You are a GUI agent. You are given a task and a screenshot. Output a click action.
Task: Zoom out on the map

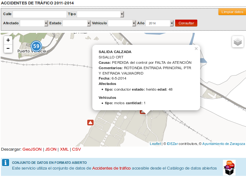pyautogui.click(x=8, y=48)
